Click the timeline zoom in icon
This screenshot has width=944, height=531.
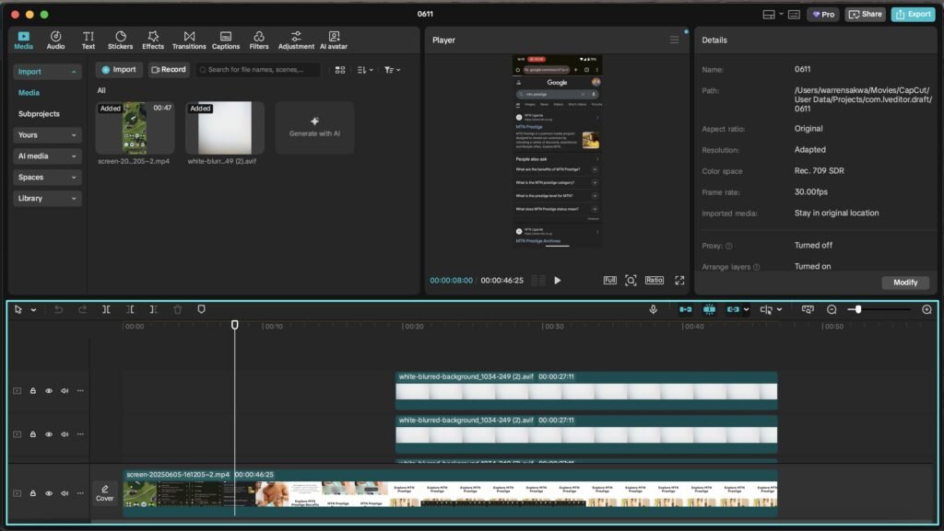coord(926,309)
